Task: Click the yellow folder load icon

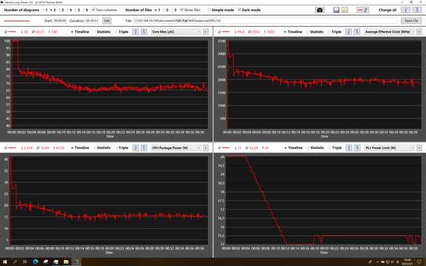Action: coord(345,10)
